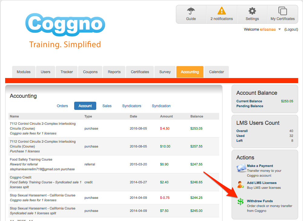The width and height of the screenshot is (303, 221).
Task: Open the Syndicators sub-tab
Action: (x=132, y=106)
